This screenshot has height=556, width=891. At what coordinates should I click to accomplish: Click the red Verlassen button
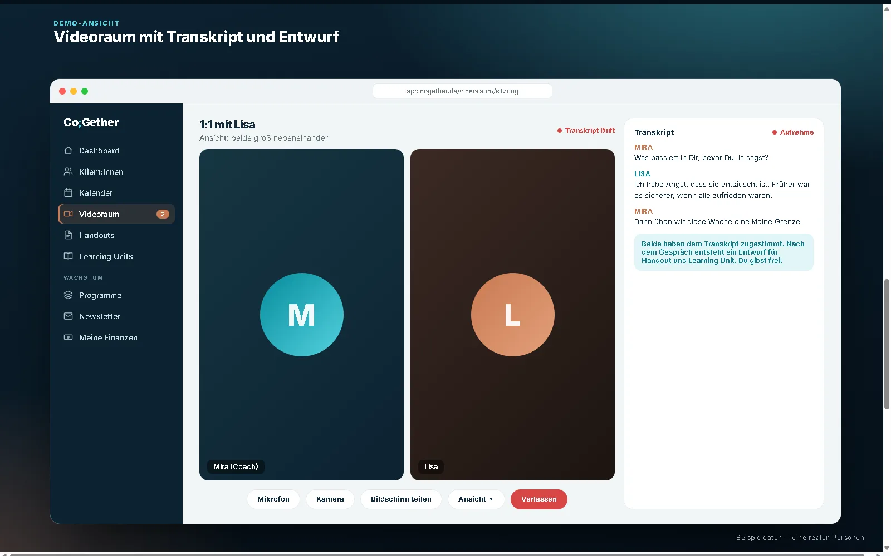pos(539,499)
